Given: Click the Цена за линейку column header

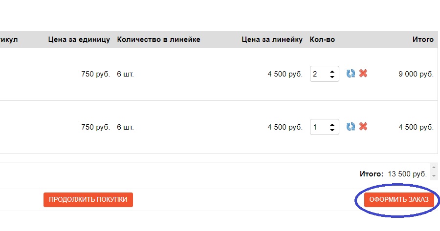Looking at the screenshot, I should (272, 39).
